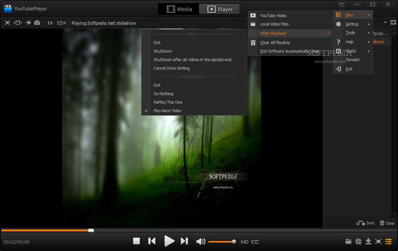Expand the Share submenu
Viewport: 398px width, 251px height.
[353, 51]
